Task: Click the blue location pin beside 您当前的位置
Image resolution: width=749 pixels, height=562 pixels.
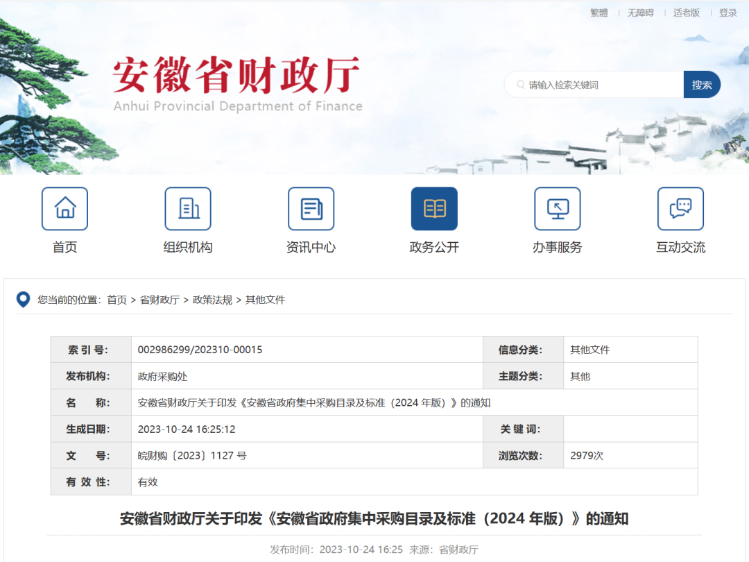Action: point(23,300)
